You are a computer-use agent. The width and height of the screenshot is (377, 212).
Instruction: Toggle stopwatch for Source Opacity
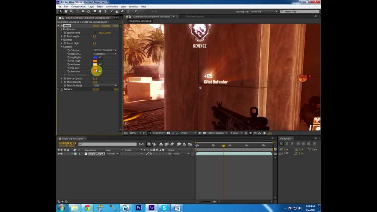pos(65,79)
